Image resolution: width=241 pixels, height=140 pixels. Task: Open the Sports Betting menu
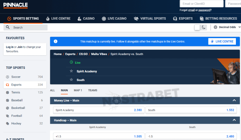(x=23, y=18)
